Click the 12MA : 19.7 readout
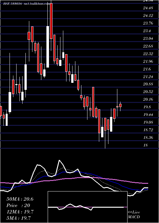This screenshot has height=223, width=159. click(20, 212)
